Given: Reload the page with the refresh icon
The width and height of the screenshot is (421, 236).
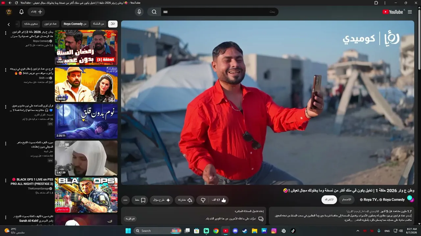Looking at the screenshot, I should pyautogui.click(x=16, y=3).
